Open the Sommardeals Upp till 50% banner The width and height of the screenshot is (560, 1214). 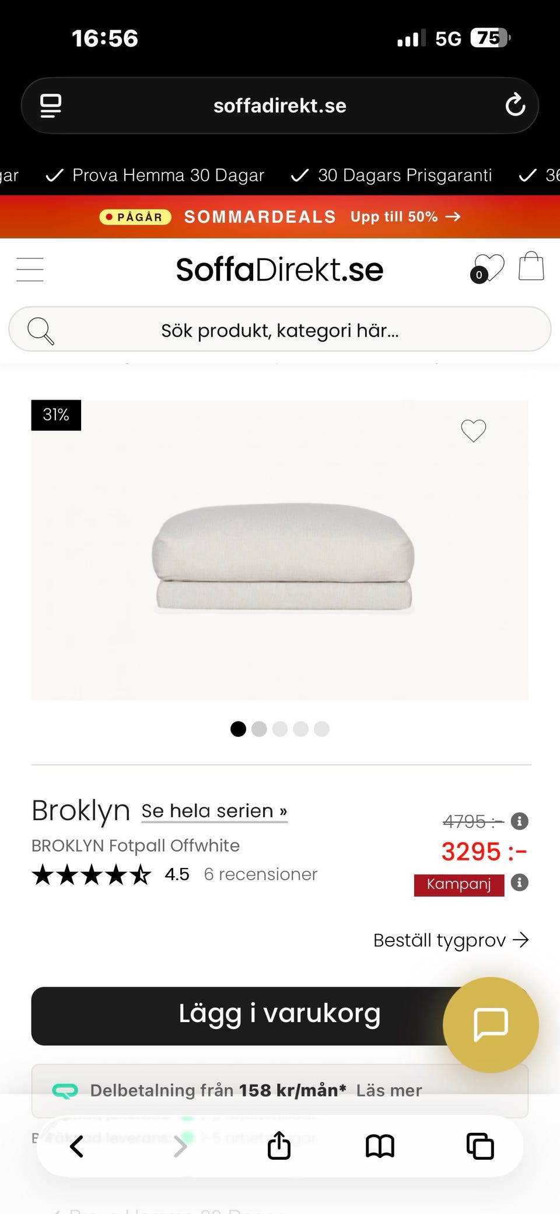pos(280,217)
